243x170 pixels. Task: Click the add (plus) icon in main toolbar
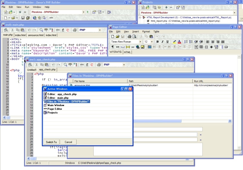coord(20,12)
